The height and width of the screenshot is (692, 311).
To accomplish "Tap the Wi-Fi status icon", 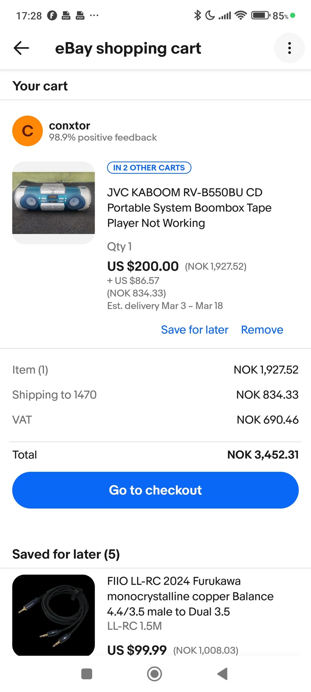I will click(x=241, y=15).
